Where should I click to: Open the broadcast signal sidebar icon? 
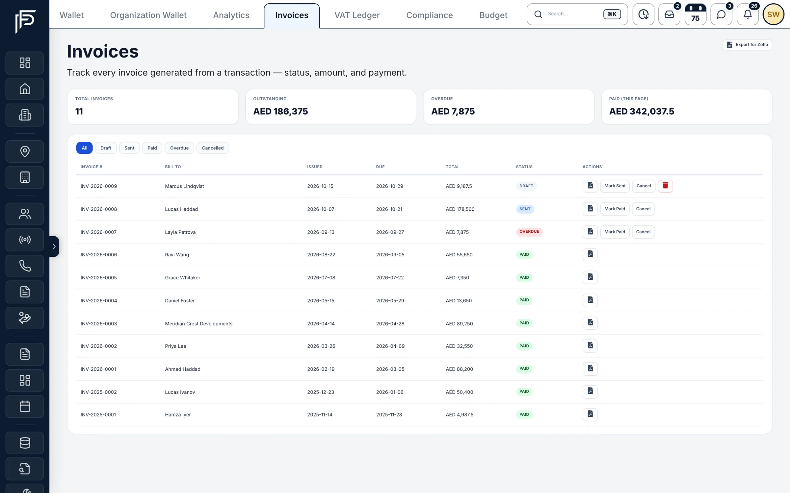tap(25, 240)
